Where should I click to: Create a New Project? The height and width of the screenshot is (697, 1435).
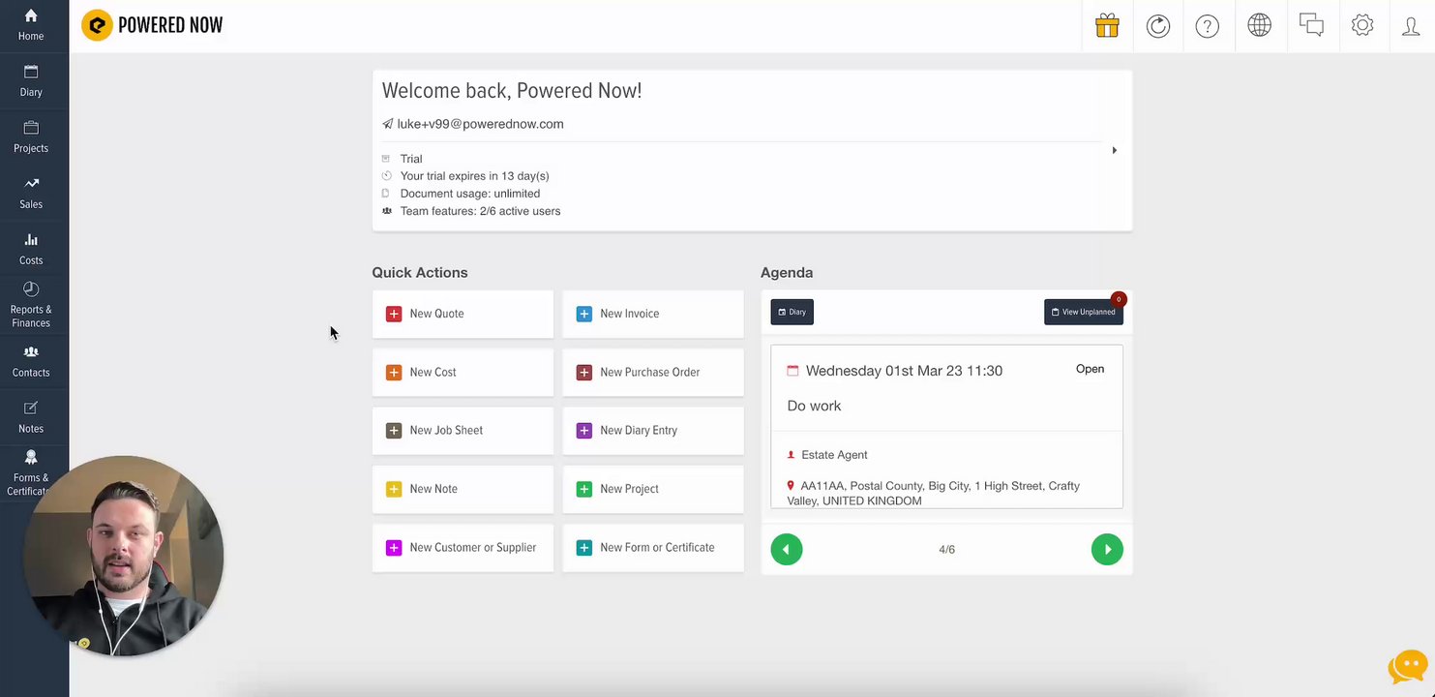pyautogui.click(x=653, y=489)
